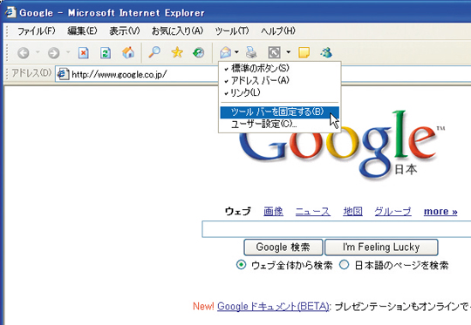This screenshot has height=325, width=471.
Task: Expand the full-screen icon dropdown arrow
Action: (x=289, y=52)
